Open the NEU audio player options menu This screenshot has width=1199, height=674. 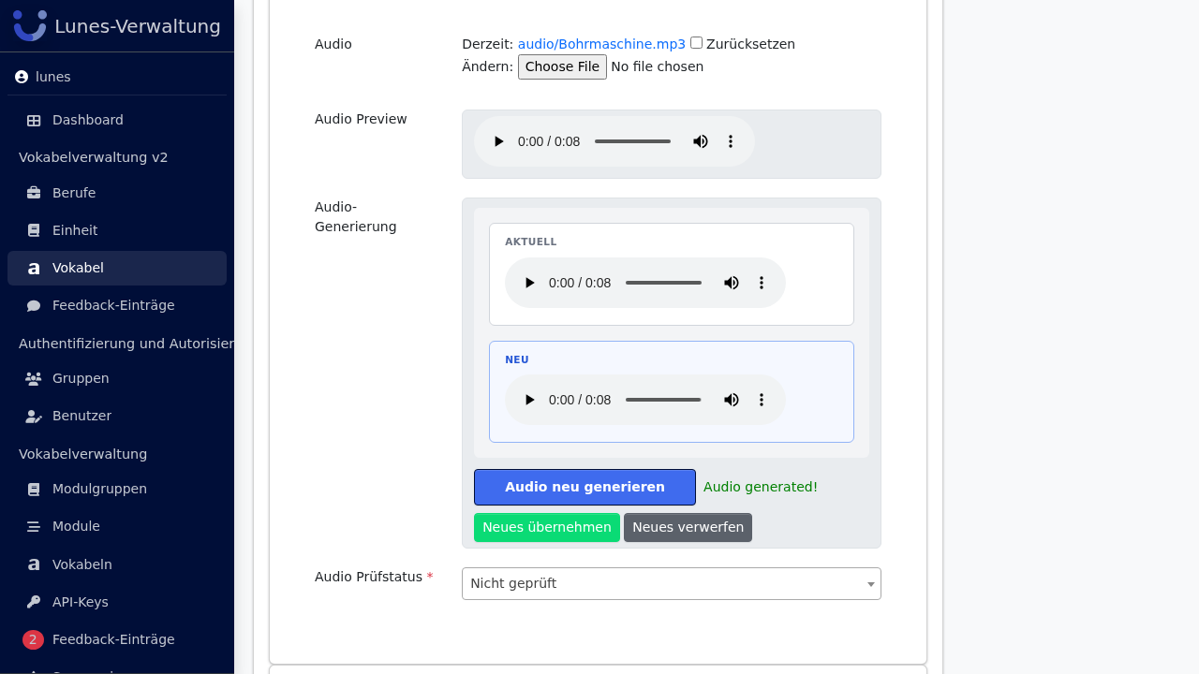[762, 400]
